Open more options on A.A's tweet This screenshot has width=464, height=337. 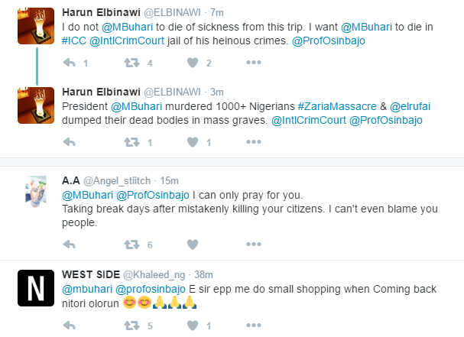(x=253, y=245)
